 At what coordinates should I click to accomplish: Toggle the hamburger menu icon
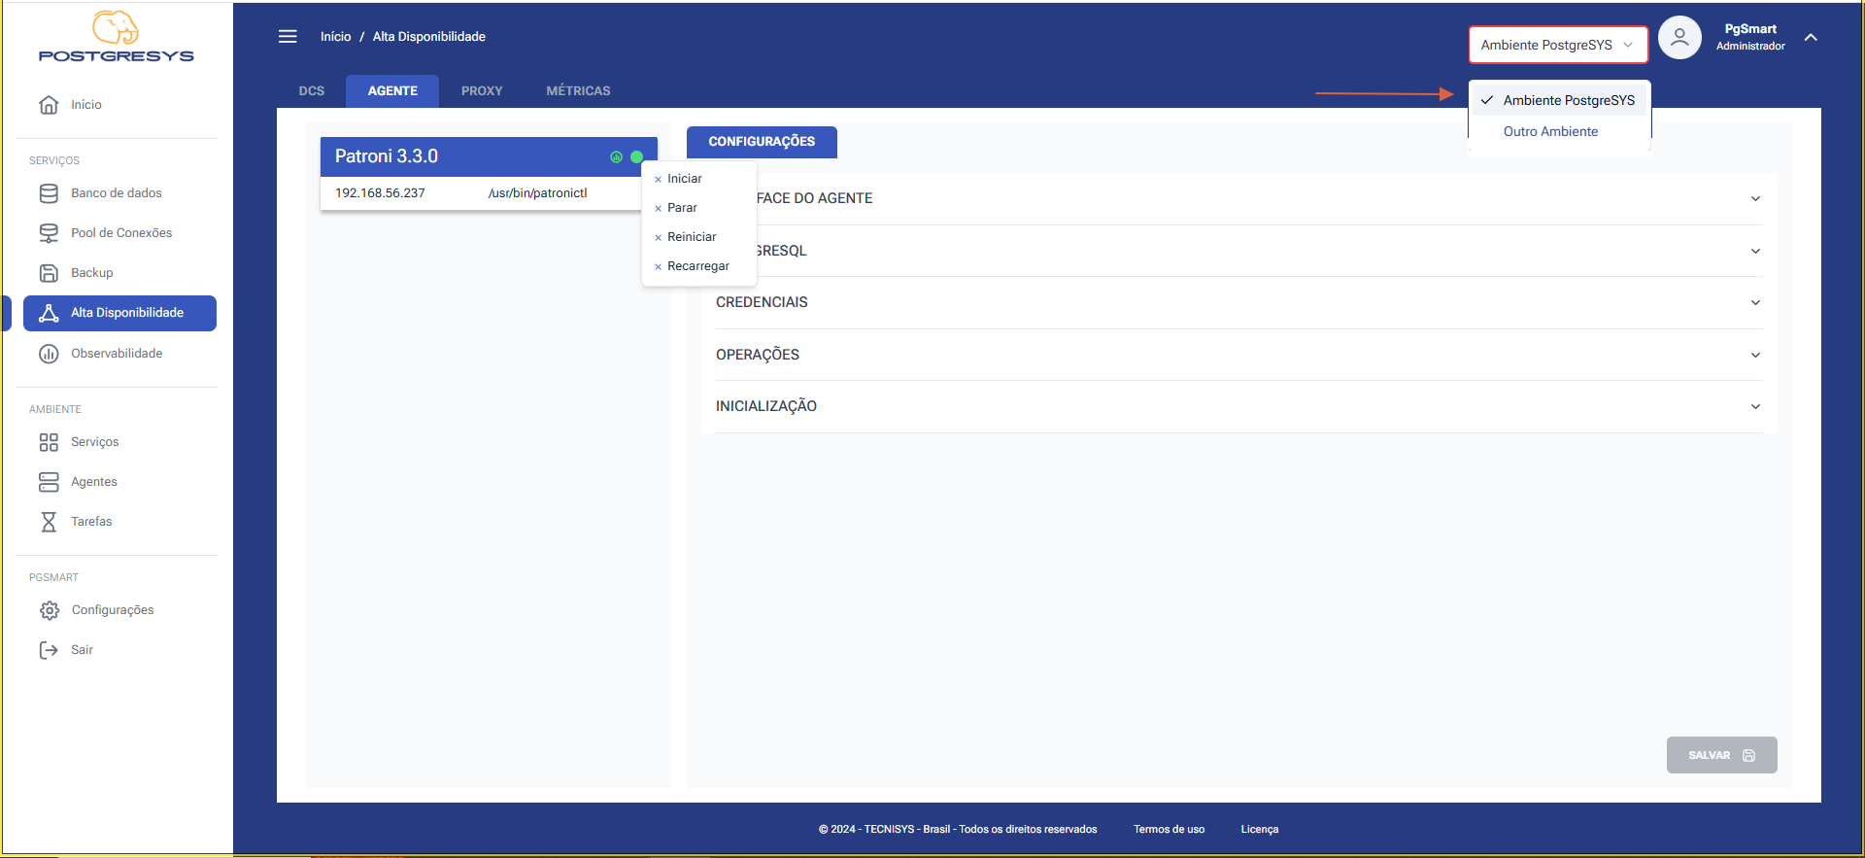click(288, 37)
